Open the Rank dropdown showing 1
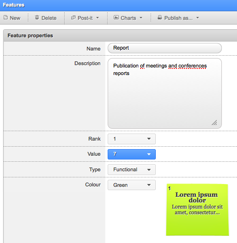 [132, 139]
